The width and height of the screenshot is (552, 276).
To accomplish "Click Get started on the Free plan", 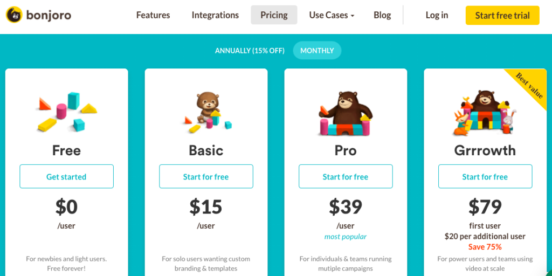I will pos(66,176).
